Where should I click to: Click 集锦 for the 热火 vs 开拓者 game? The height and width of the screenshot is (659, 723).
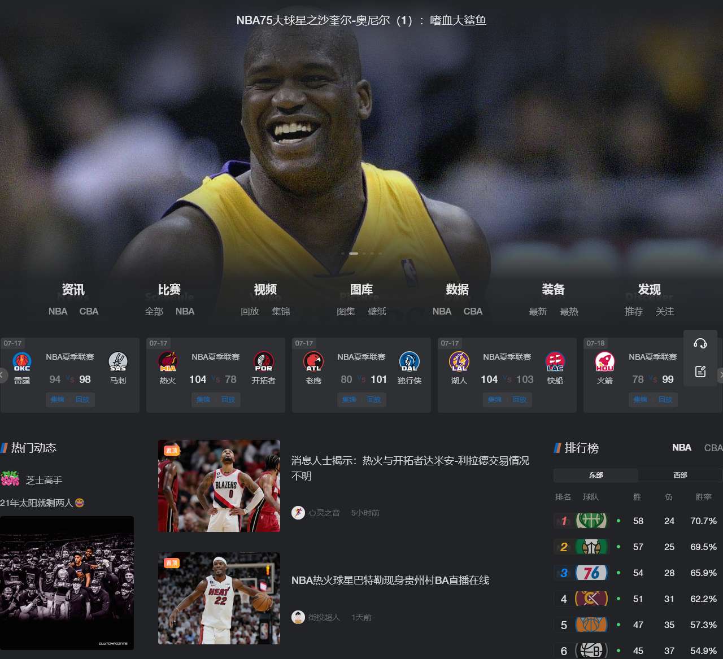pyautogui.click(x=203, y=399)
